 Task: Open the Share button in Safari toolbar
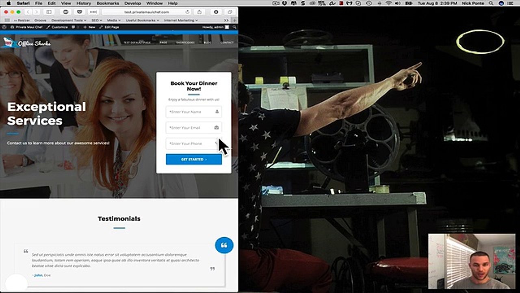pos(200,12)
